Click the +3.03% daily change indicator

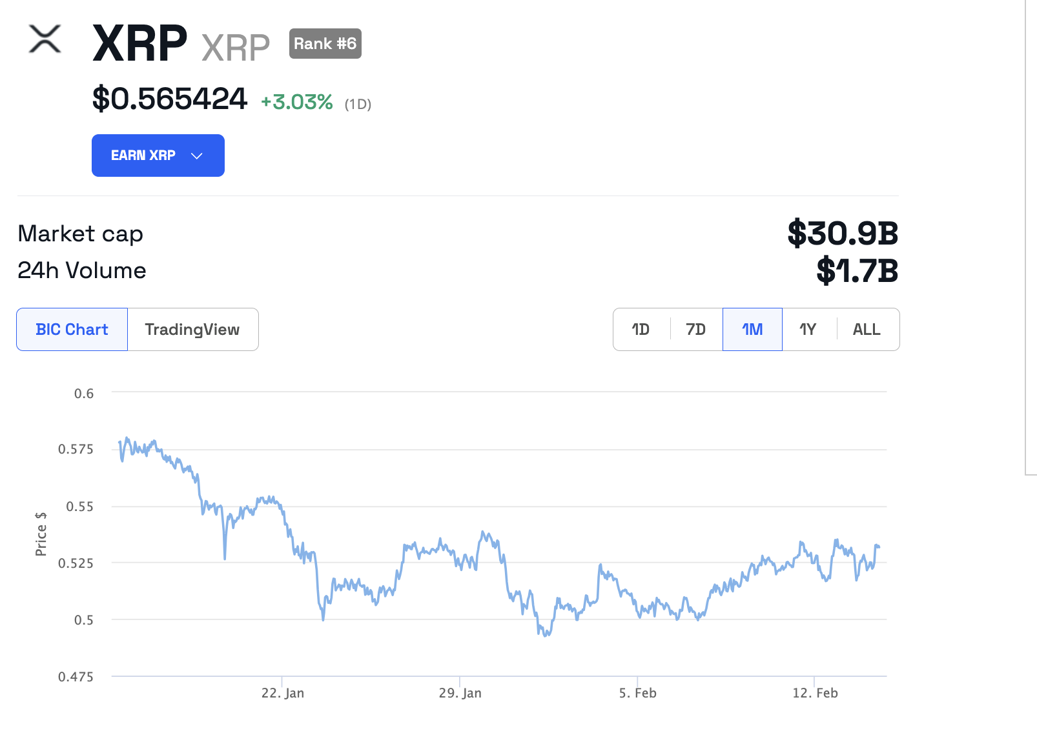[297, 102]
